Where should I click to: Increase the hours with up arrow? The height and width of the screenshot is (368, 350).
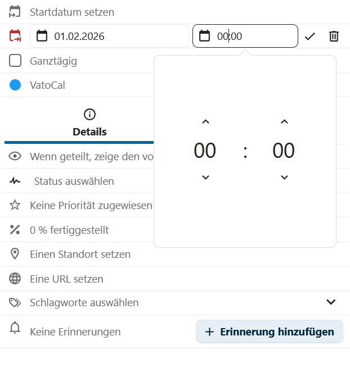click(x=205, y=122)
